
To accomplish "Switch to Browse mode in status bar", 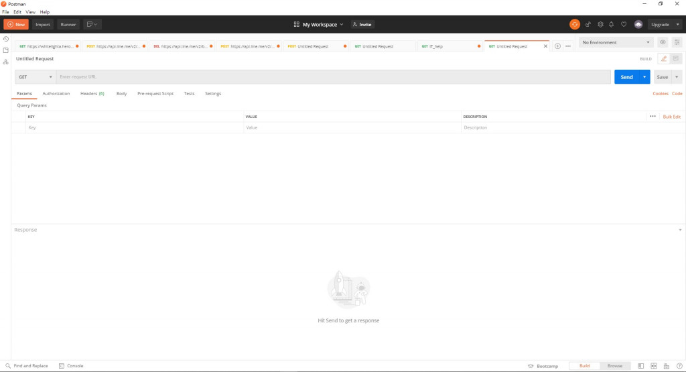I will coord(615,366).
